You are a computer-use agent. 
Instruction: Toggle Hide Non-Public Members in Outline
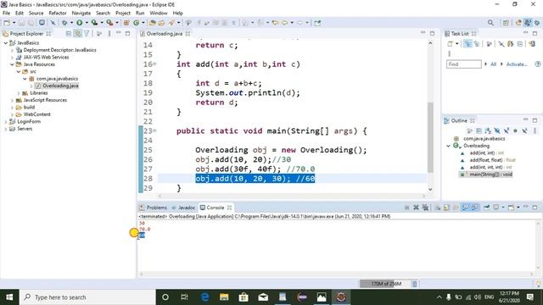point(515,130)
